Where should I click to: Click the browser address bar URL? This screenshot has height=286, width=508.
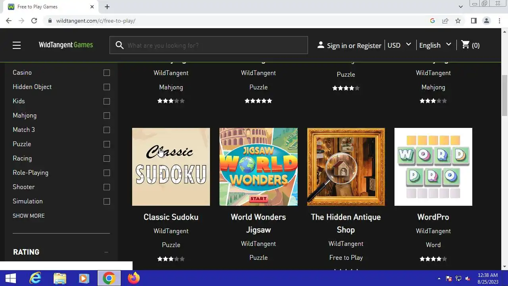click(x=96, y=21)
